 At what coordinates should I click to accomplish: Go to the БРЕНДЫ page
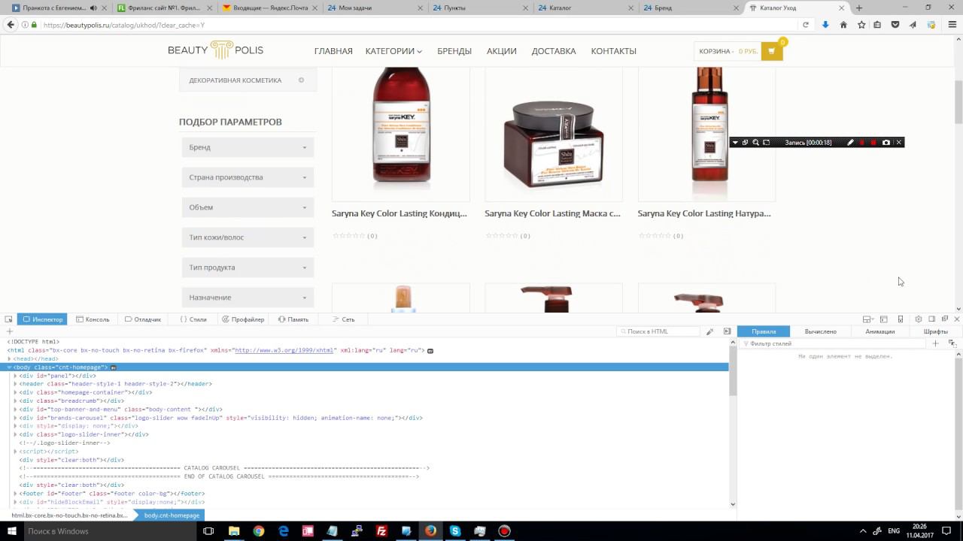tap(454, 51)
